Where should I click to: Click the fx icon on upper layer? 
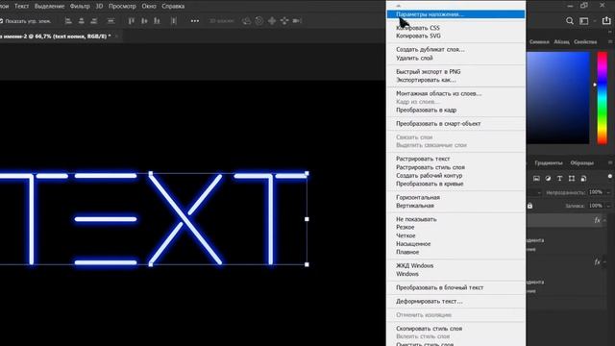[597, 220]
